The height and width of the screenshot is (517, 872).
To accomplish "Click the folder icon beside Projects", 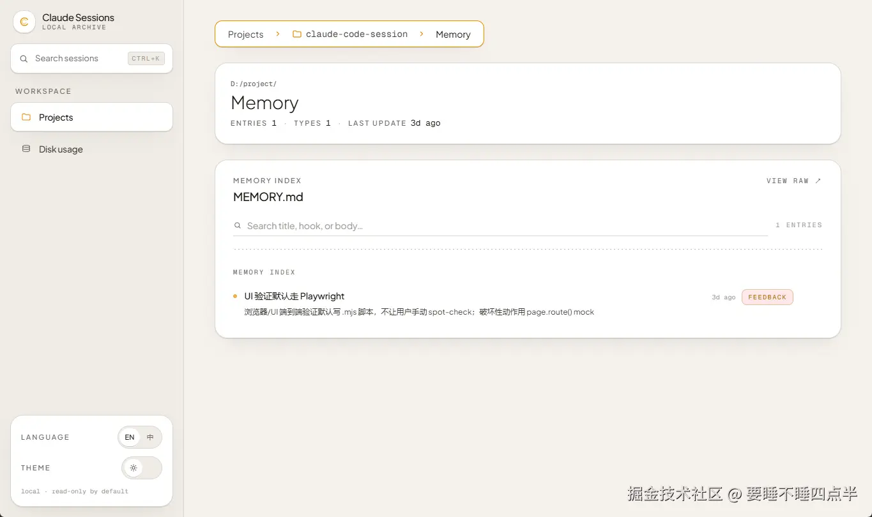I will [26, 117].
